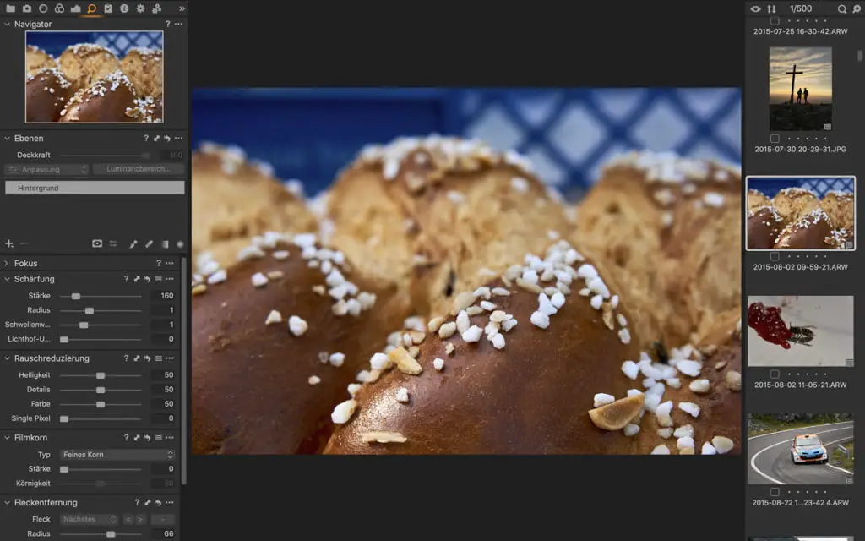Copy Ebenen adjustments with arrow icon
The image size is (865, 541).
tap(156, 138)
